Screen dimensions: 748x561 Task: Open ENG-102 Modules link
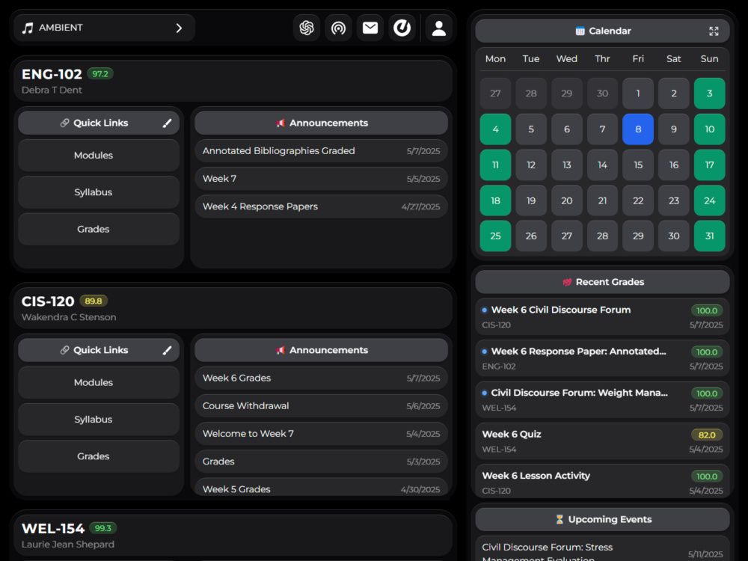point(99,155)
